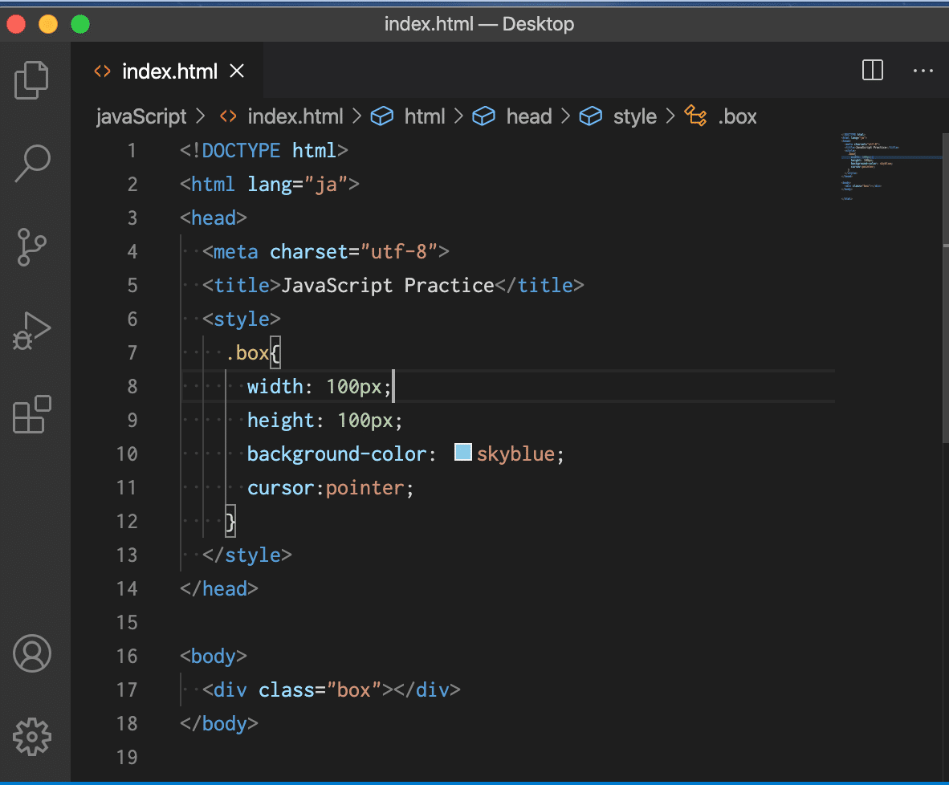
Task: Close the index.html tab
Action: pyautogui.click(x=236, y=71)
